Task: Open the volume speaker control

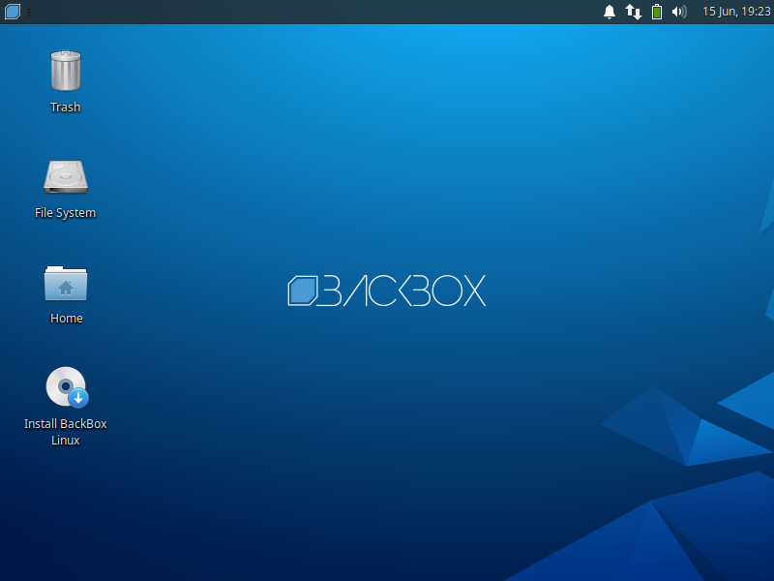Action: (679, 12)
